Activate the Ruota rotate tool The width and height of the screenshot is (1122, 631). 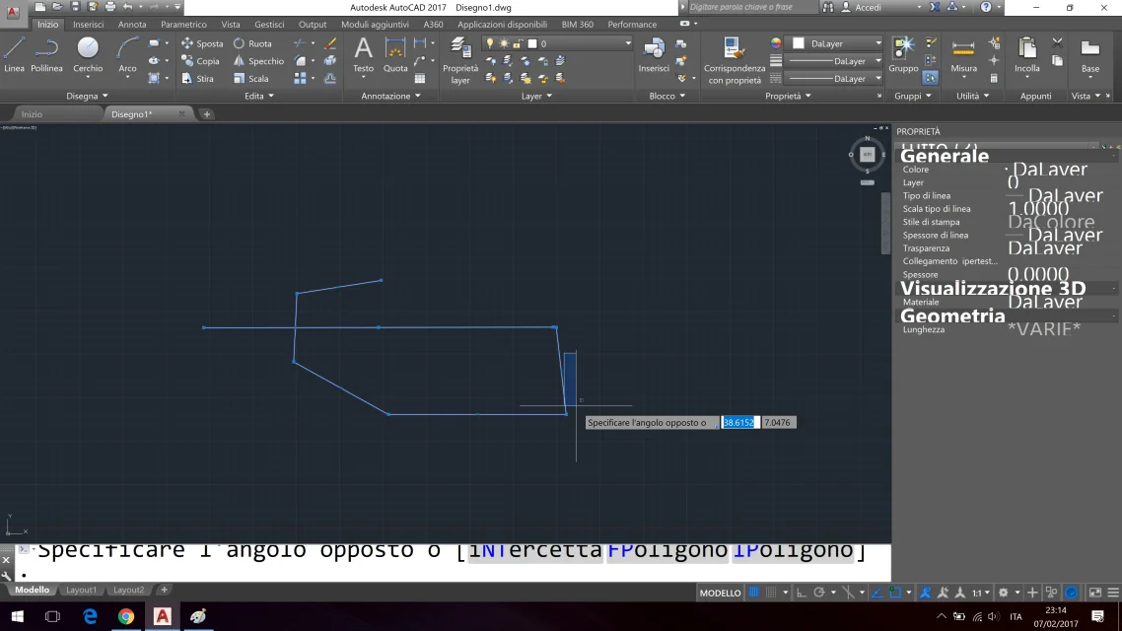251,43
